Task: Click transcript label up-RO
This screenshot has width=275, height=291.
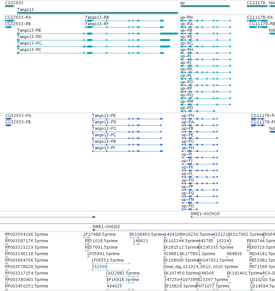Action: click(x=186, y=82)
